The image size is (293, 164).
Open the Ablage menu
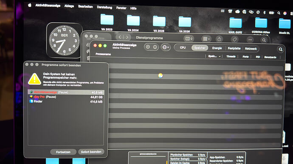point(69,6)
